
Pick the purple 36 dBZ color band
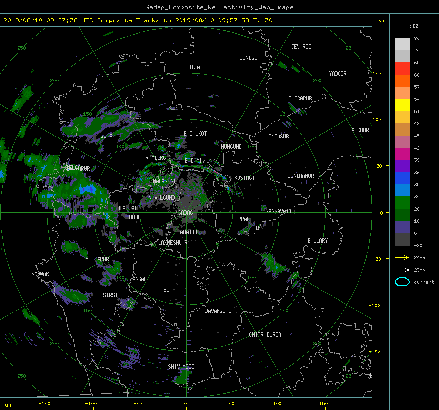(402, 166)
